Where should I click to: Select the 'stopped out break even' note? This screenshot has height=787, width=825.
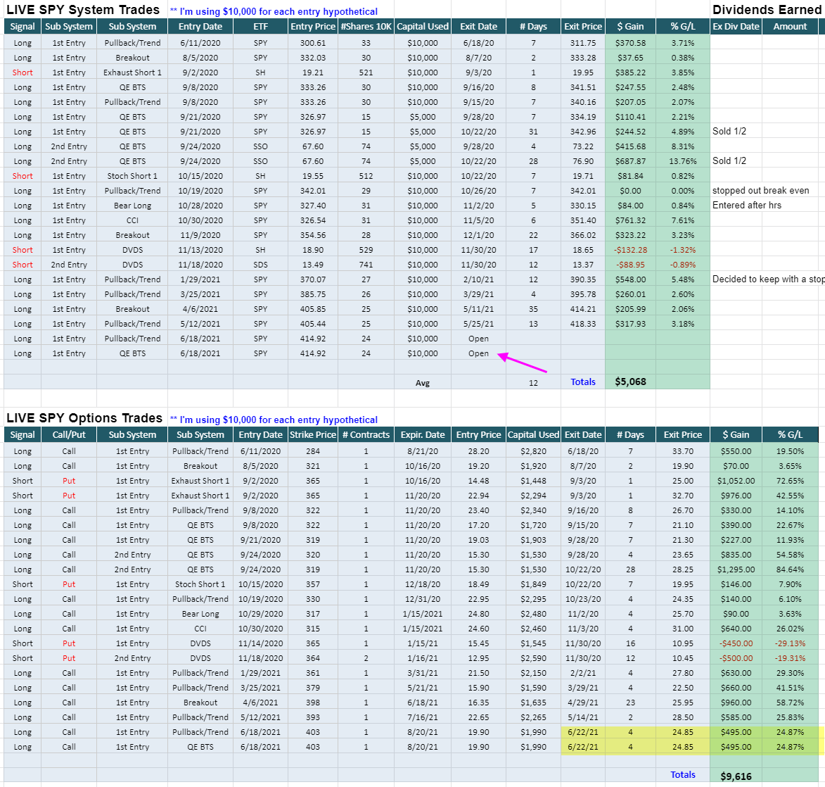point(760,191)
